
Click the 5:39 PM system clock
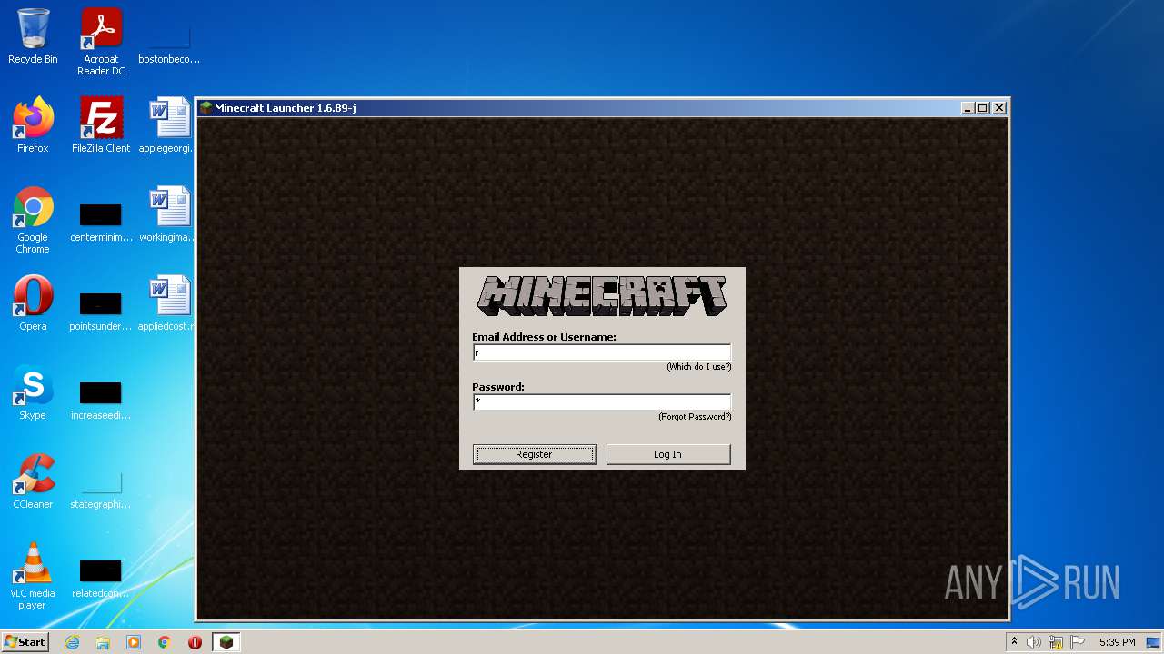point(1117,642)
